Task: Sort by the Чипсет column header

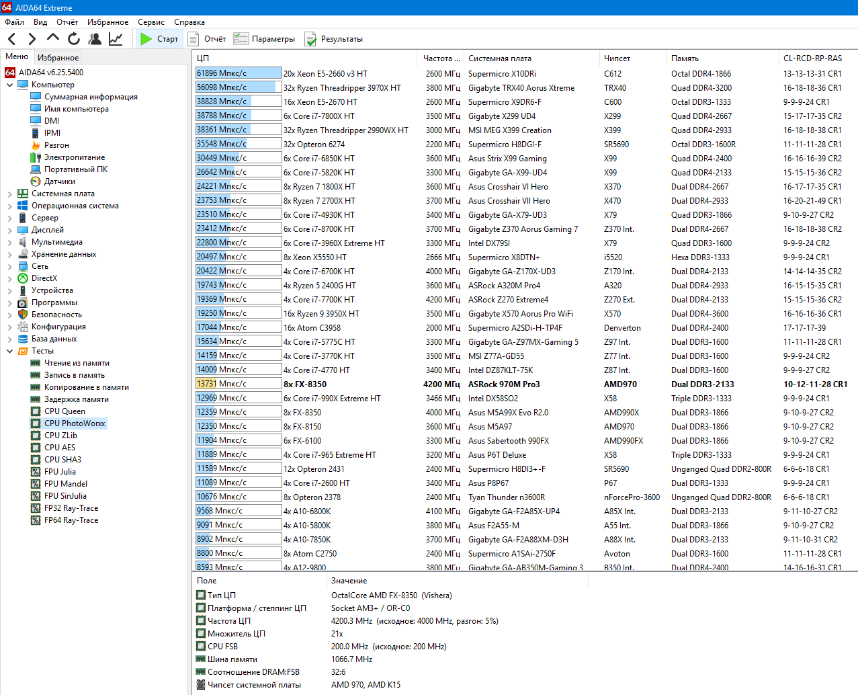Action: click(x=633, y=58)
